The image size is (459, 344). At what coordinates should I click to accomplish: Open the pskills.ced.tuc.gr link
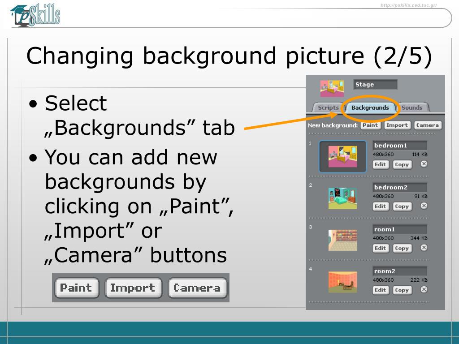pyautogui.click(x=409, y=5)
